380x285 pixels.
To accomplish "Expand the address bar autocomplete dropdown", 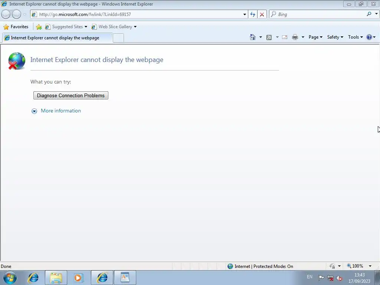I will click(245, 14).
